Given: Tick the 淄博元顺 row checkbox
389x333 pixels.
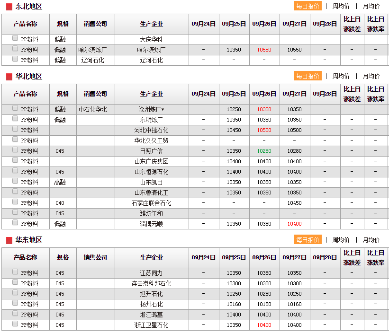Looking at the screenshot, I should [15, 222].
